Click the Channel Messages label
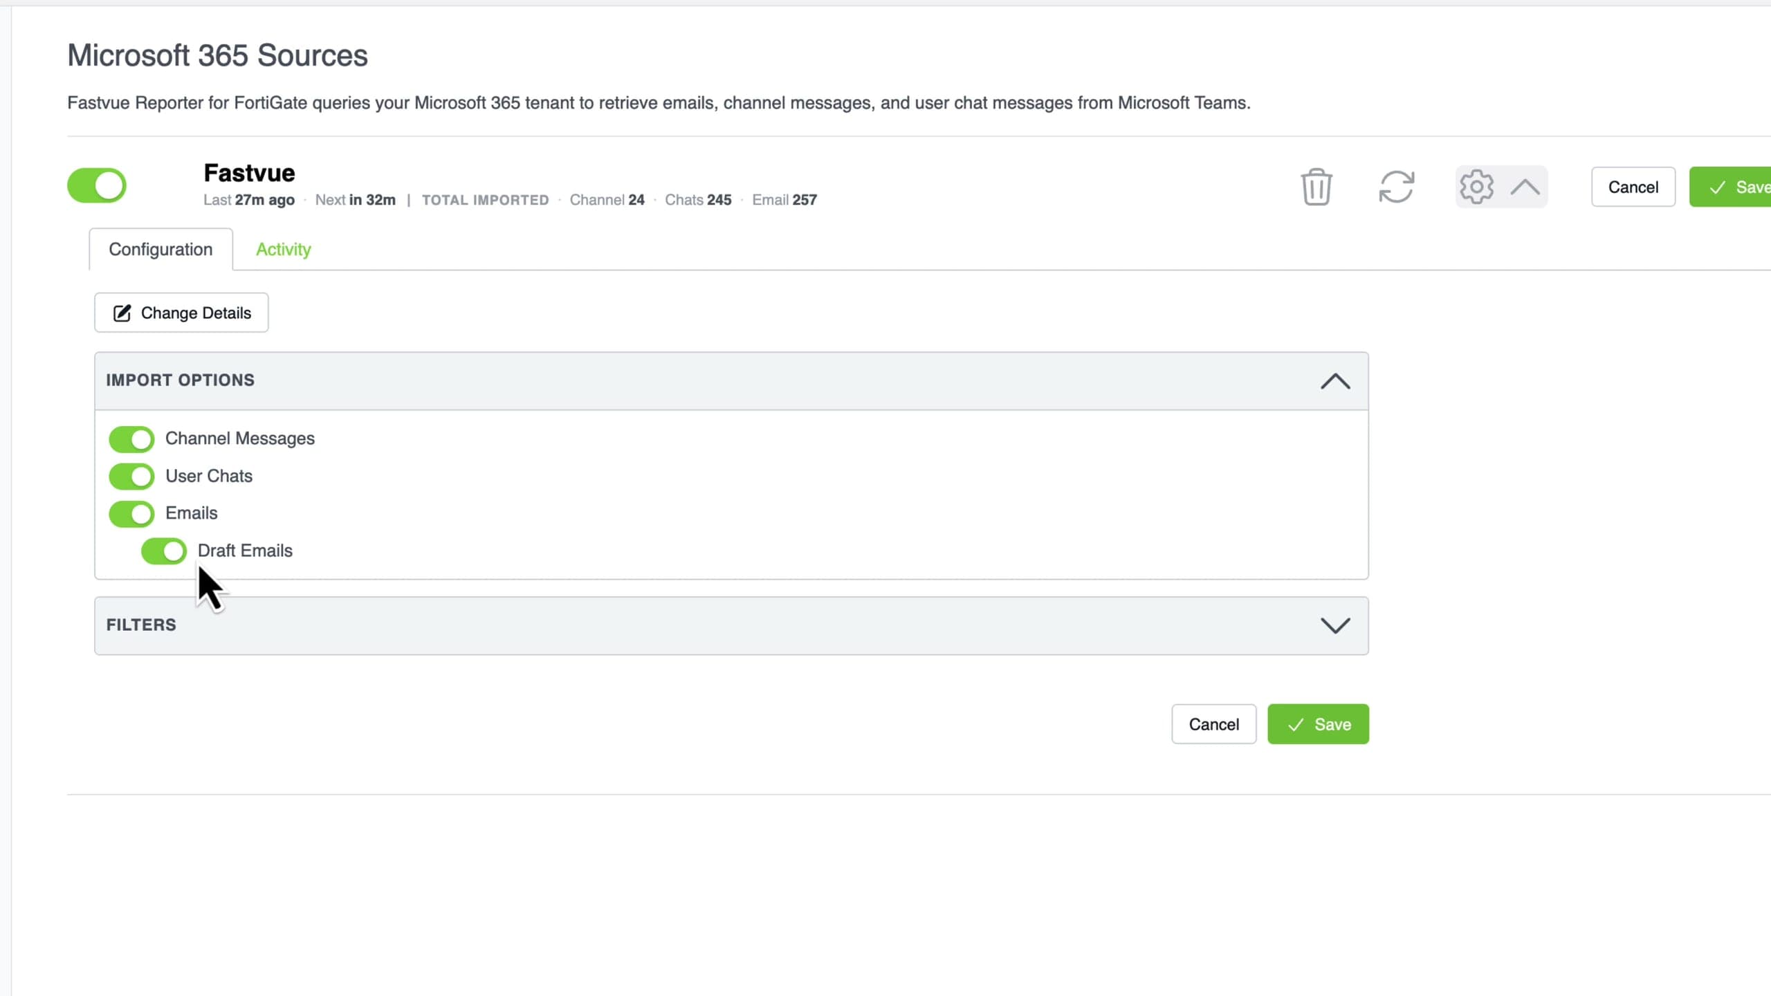 [239, 439]
